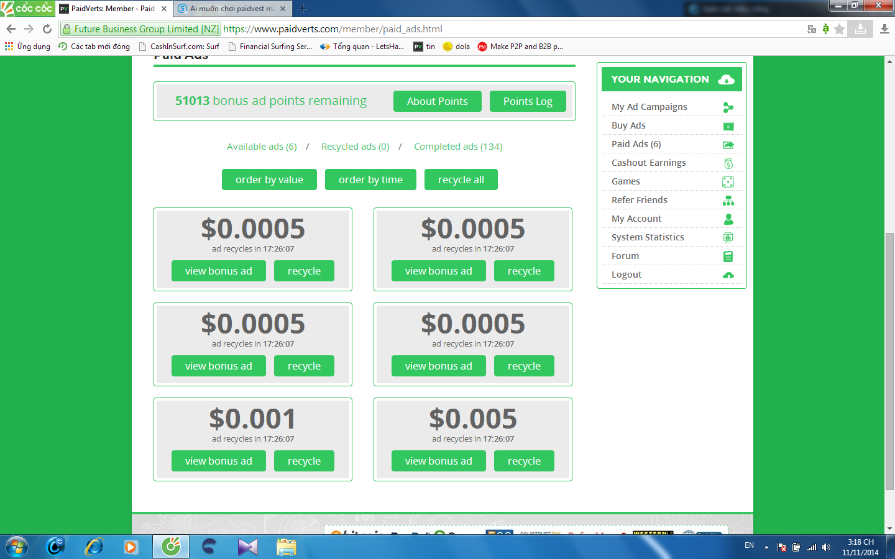Click the green 'a' Vietnamese typing icon

click(825, 29)
